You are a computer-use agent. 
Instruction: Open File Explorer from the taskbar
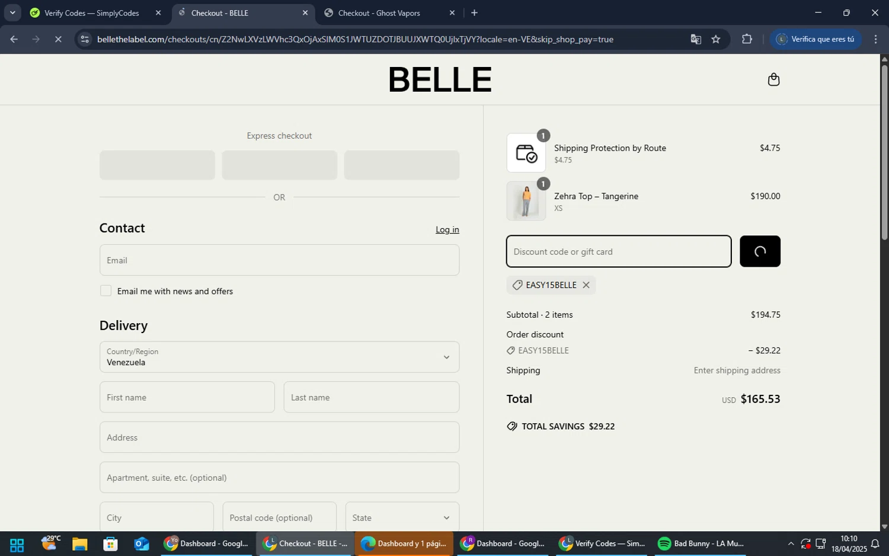coord(79,544)
